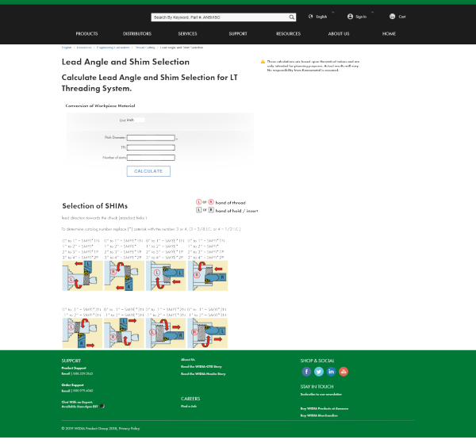The image size is (476, 447).
Task: Open the Twitter social icon
Action: tap(319, 372)
